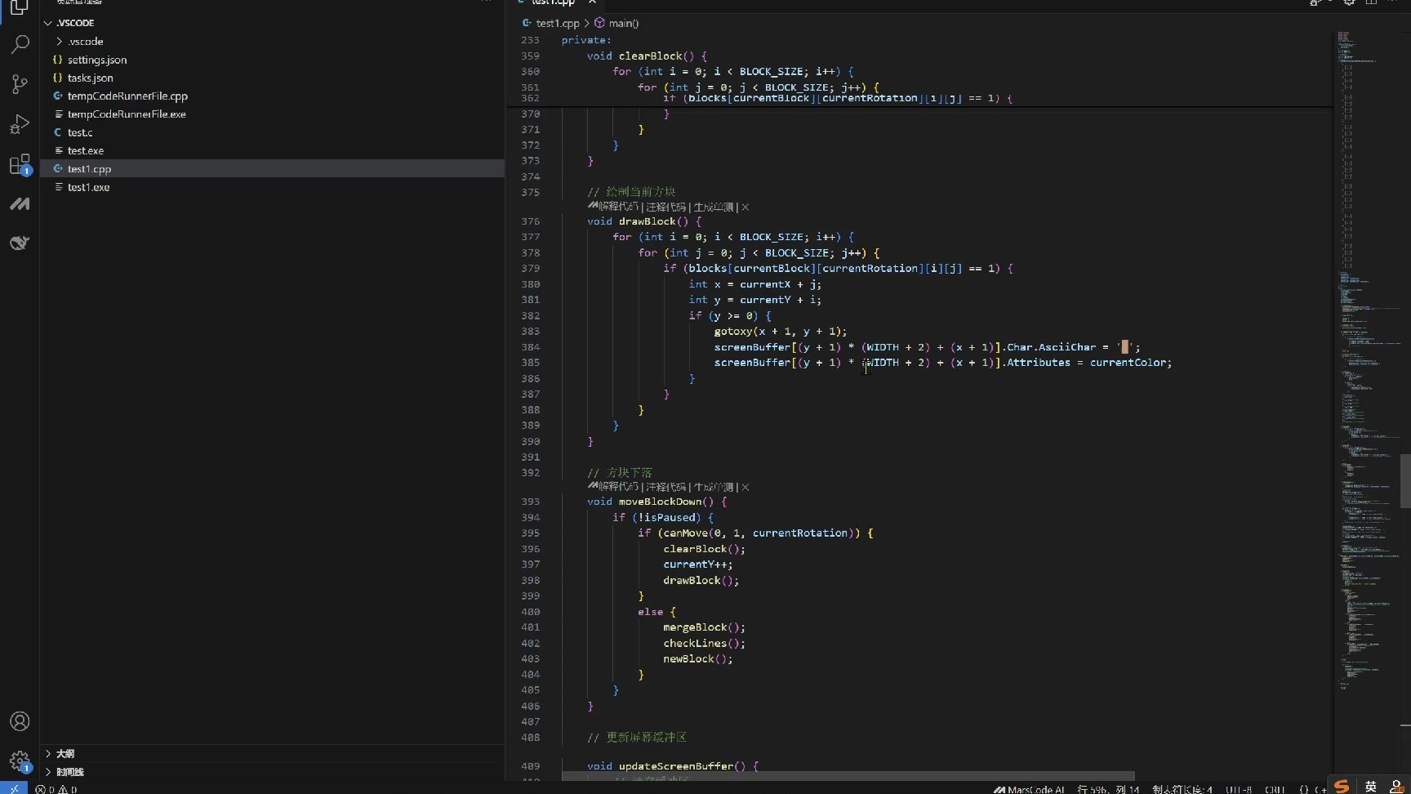Dismiss the code lens above drawBlock

click(745, 207)
